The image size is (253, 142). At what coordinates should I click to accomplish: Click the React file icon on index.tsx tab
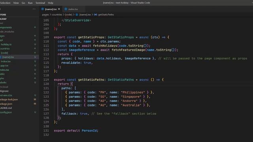(66, 9)
